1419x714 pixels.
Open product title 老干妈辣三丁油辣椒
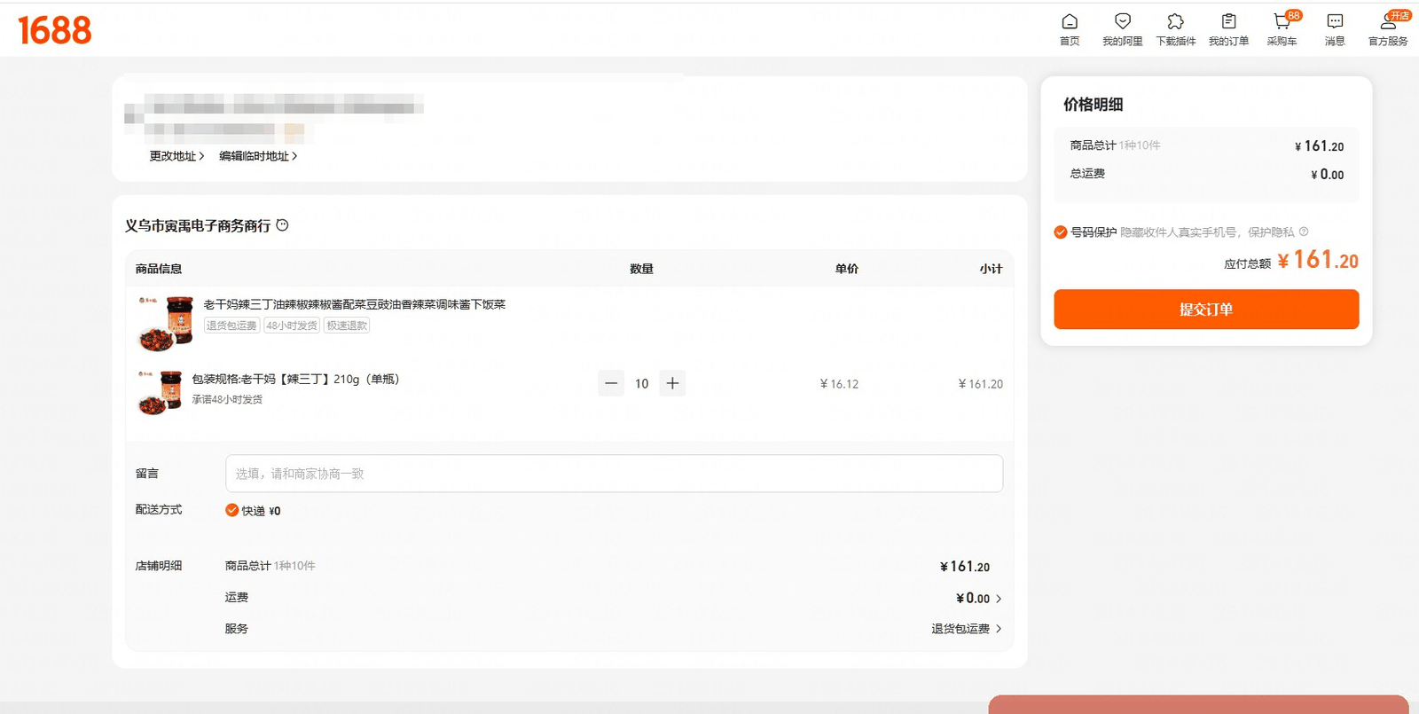(x=355, y=304)
